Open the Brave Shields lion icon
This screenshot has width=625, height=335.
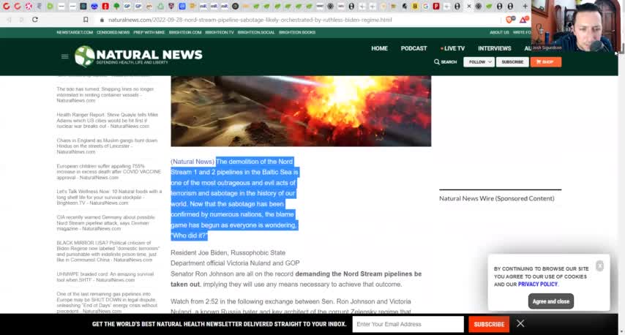[509, 20]
